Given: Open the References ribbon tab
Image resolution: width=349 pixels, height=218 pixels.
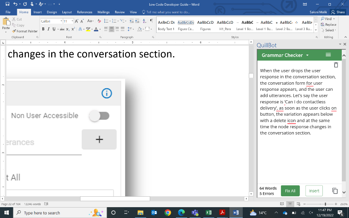Looking at the screenshot, I should click(85, 12).
